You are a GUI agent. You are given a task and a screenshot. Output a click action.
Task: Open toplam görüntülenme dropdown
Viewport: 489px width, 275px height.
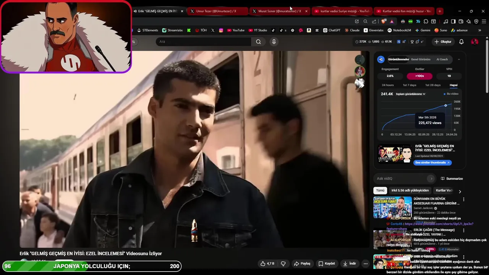pos(411,94)
